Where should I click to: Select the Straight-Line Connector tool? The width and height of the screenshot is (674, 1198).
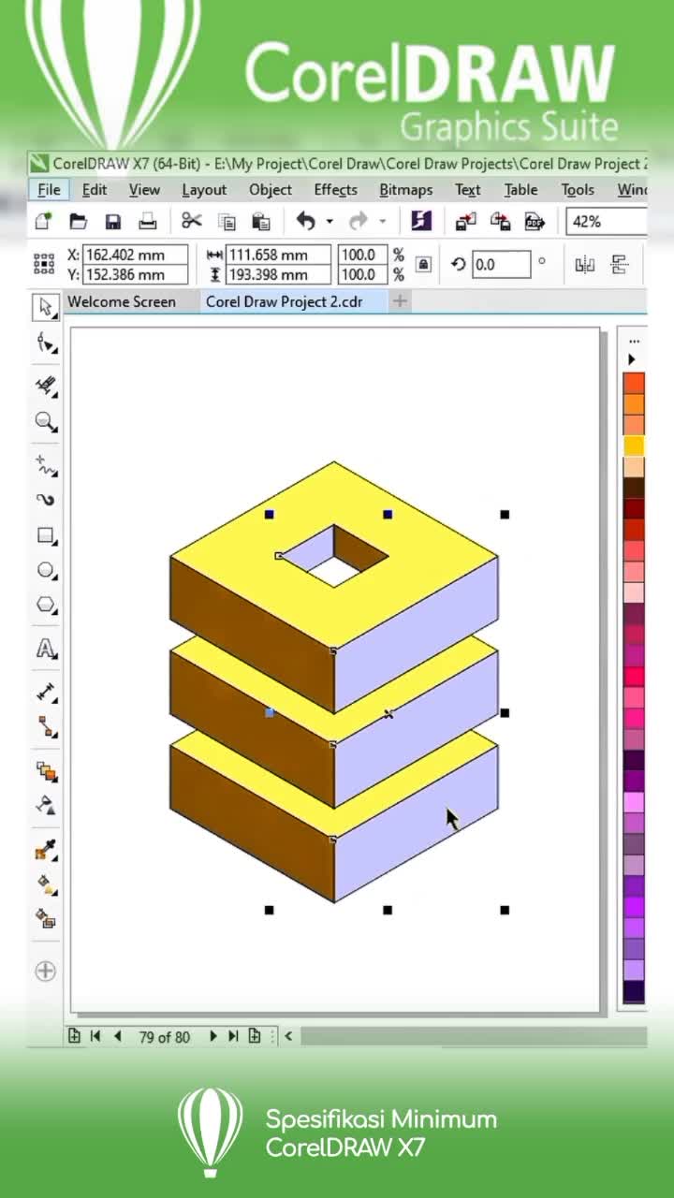point(45,727)
